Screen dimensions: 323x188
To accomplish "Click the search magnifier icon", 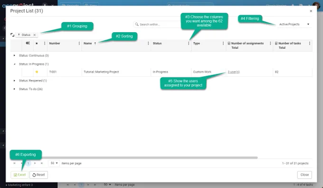I will 137,24.
